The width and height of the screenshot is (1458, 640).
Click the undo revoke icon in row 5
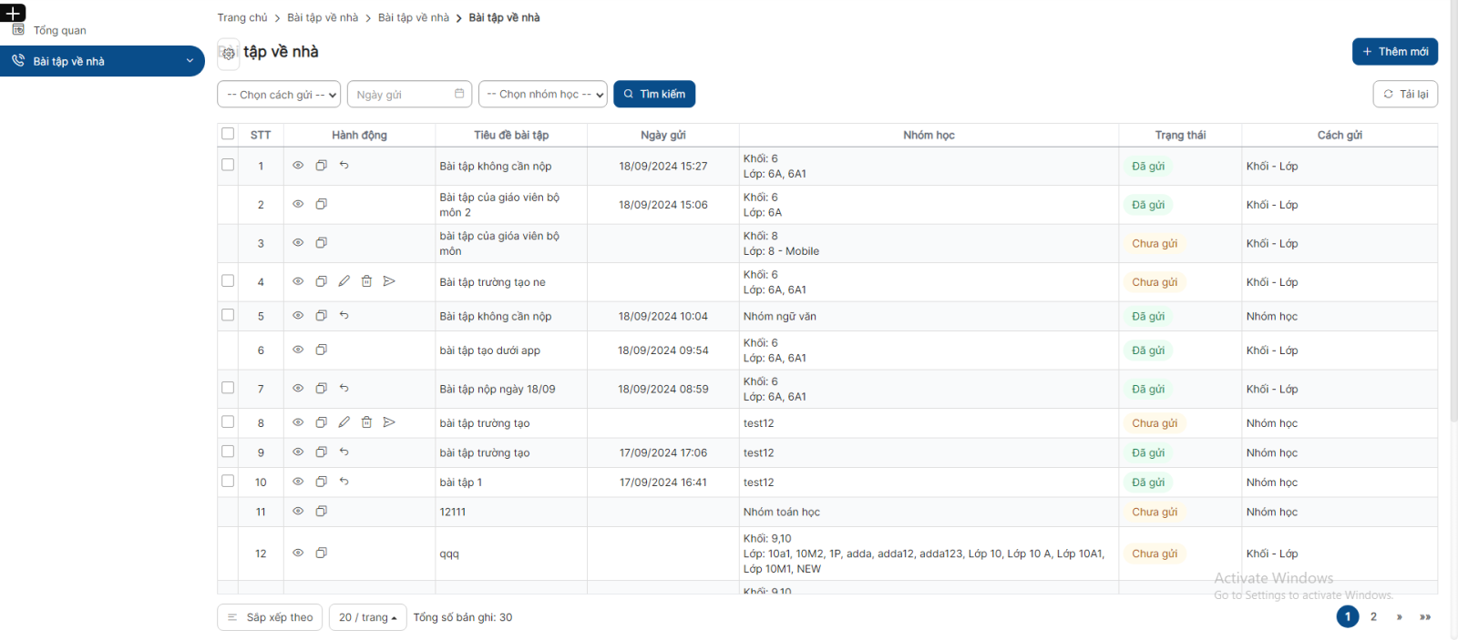(x=344, y=316)
